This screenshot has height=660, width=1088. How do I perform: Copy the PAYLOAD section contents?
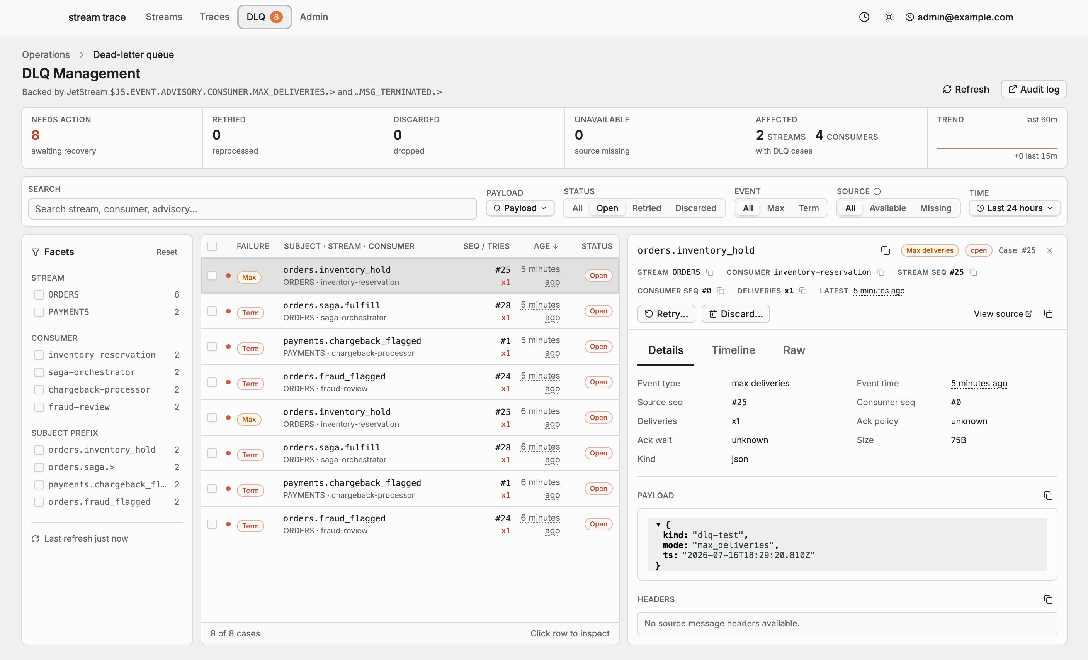tap(1048, 496)
